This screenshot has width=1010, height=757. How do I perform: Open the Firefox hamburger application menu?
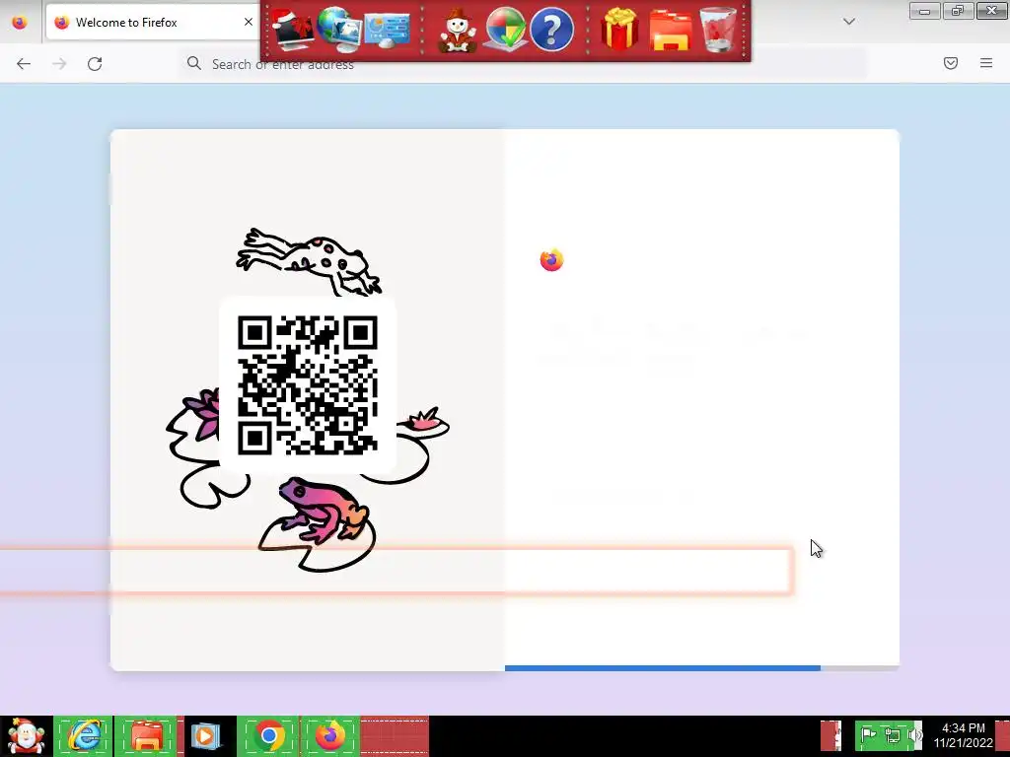pyautogui.click(x=986, y=63)
